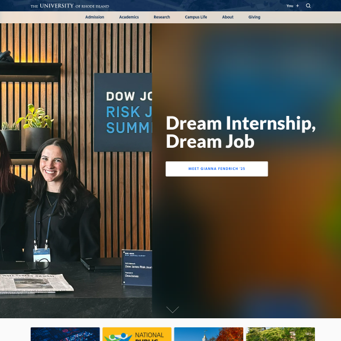Open the Academics menu

point(129,17)
